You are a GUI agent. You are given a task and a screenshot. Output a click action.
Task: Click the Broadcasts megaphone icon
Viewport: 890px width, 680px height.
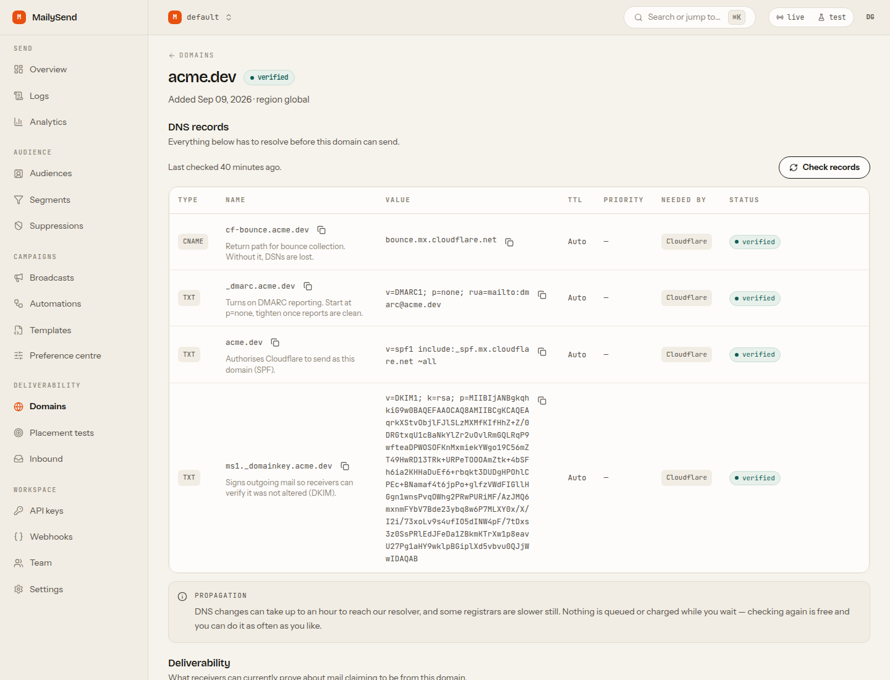pos(19,278)
